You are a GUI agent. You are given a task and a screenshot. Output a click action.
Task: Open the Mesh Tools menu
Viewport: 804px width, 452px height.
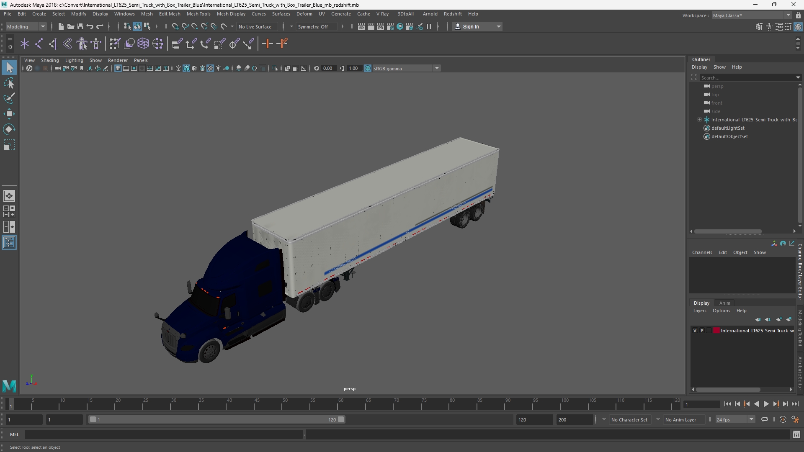[198, 14]
